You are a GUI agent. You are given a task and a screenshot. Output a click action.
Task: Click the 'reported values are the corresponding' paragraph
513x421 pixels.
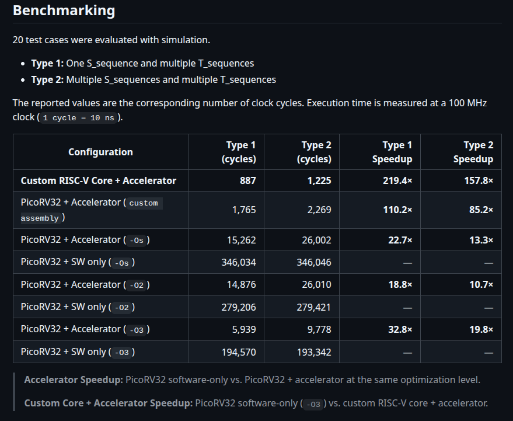pyautogui.click(x=250, y=110)
